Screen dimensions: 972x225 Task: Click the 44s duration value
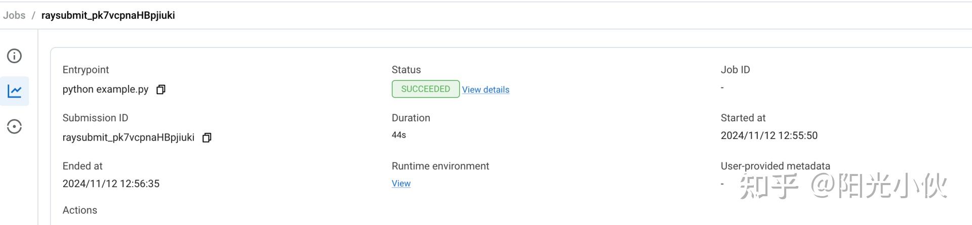tap(399, 135)
